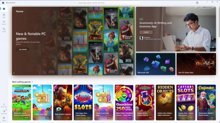Viewport: 220px width, 123px height.
Task: Open the Downloads section in the sidebar
Action: coord(4,112)
